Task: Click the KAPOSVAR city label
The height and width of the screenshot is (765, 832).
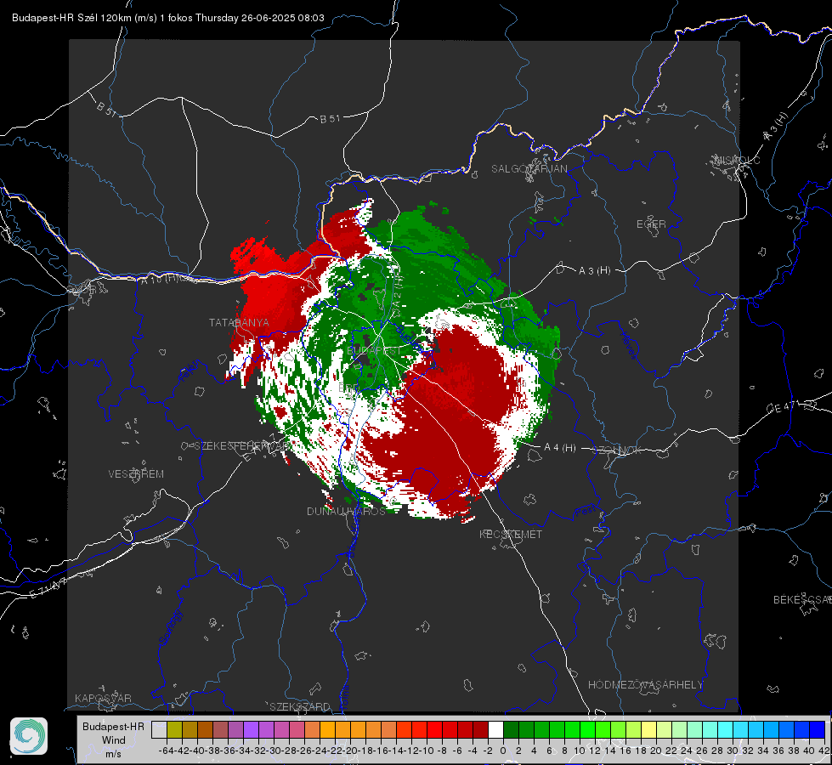Action: pyautogui.click(x=103, y=698)
